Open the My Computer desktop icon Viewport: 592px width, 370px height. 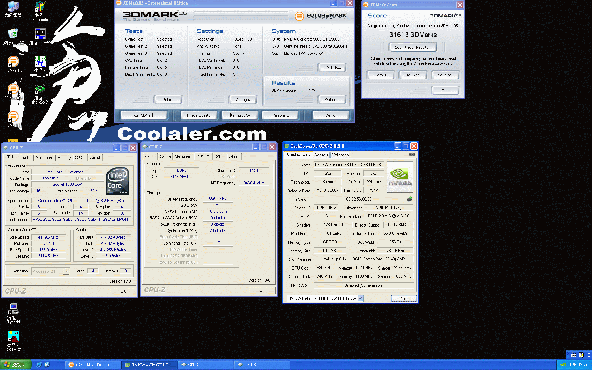click(13, 9)
